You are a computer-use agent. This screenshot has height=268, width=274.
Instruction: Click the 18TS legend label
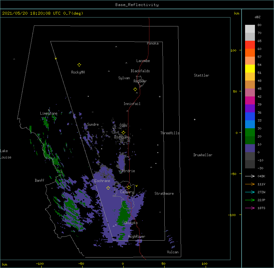261,208
